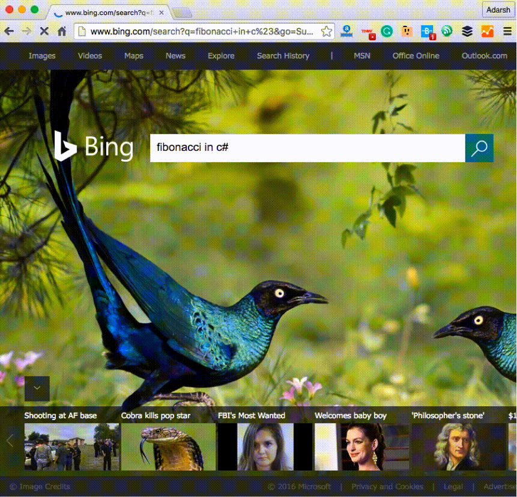
Task: Reload the current page
Action: click(44, 31)
